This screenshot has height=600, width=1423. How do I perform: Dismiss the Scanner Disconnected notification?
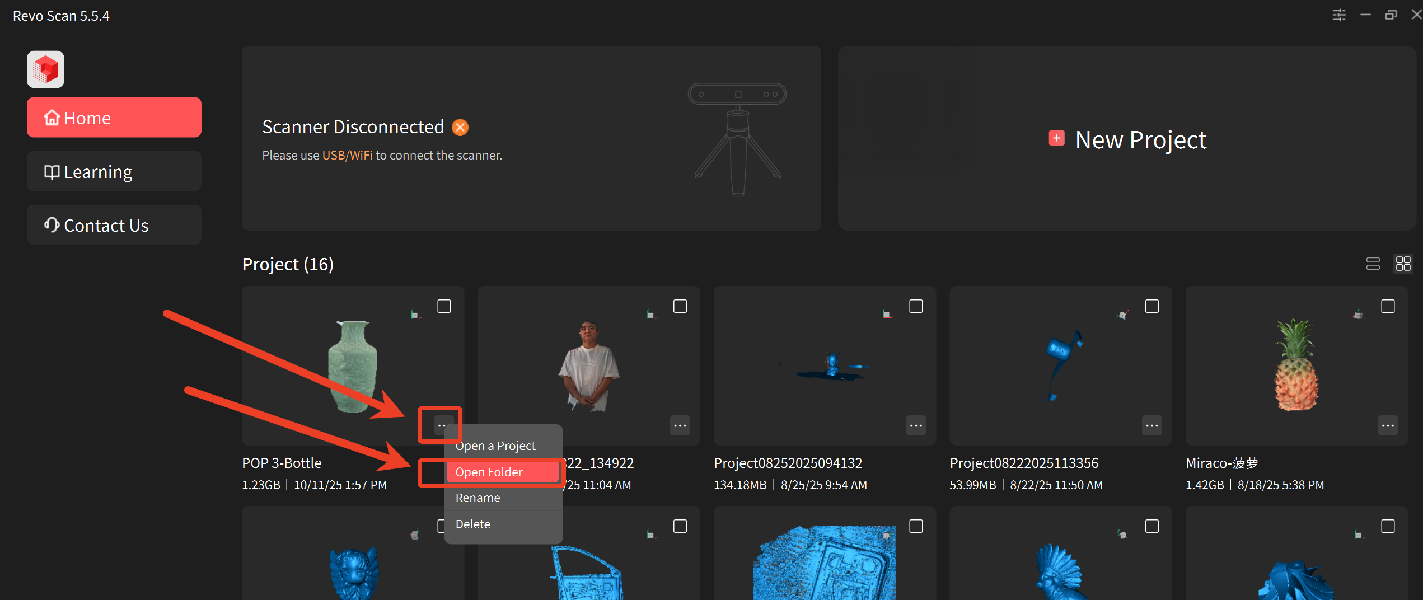(x=460, y=127)
